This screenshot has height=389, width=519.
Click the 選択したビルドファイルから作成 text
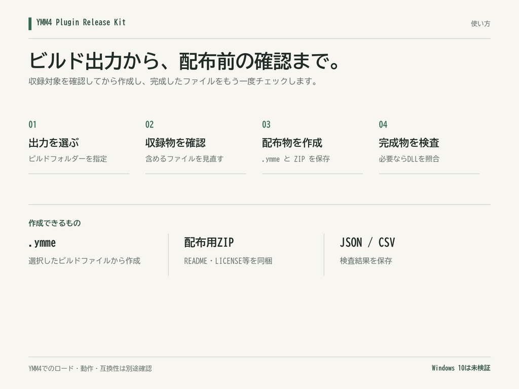85,261
